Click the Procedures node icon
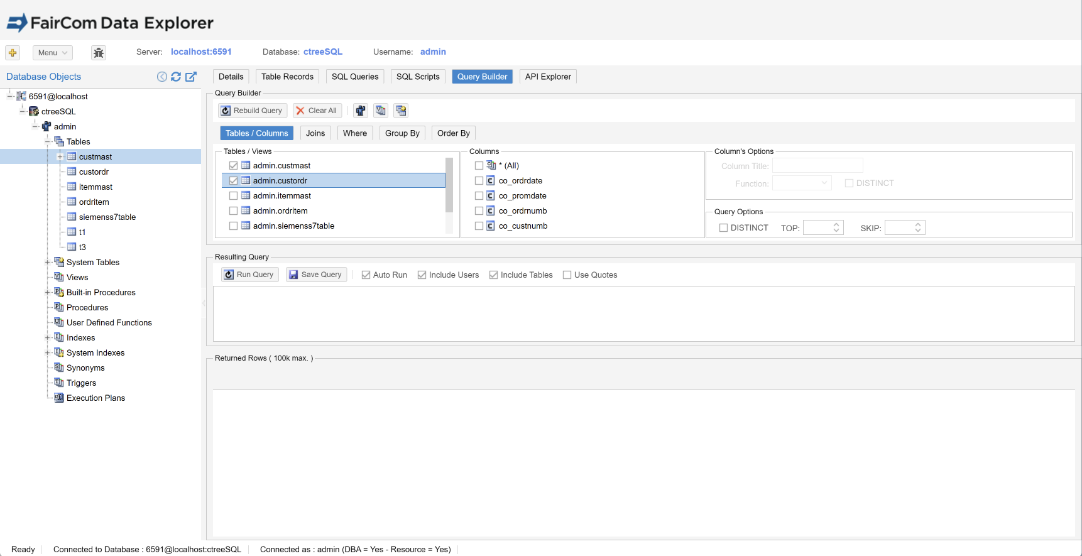The width and height of the screenshot is (1082, 556). (x=59, y=307)
